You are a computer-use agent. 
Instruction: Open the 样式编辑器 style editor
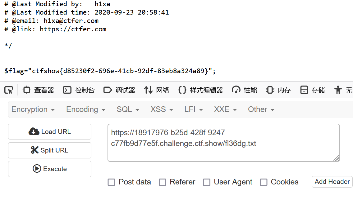200,90
